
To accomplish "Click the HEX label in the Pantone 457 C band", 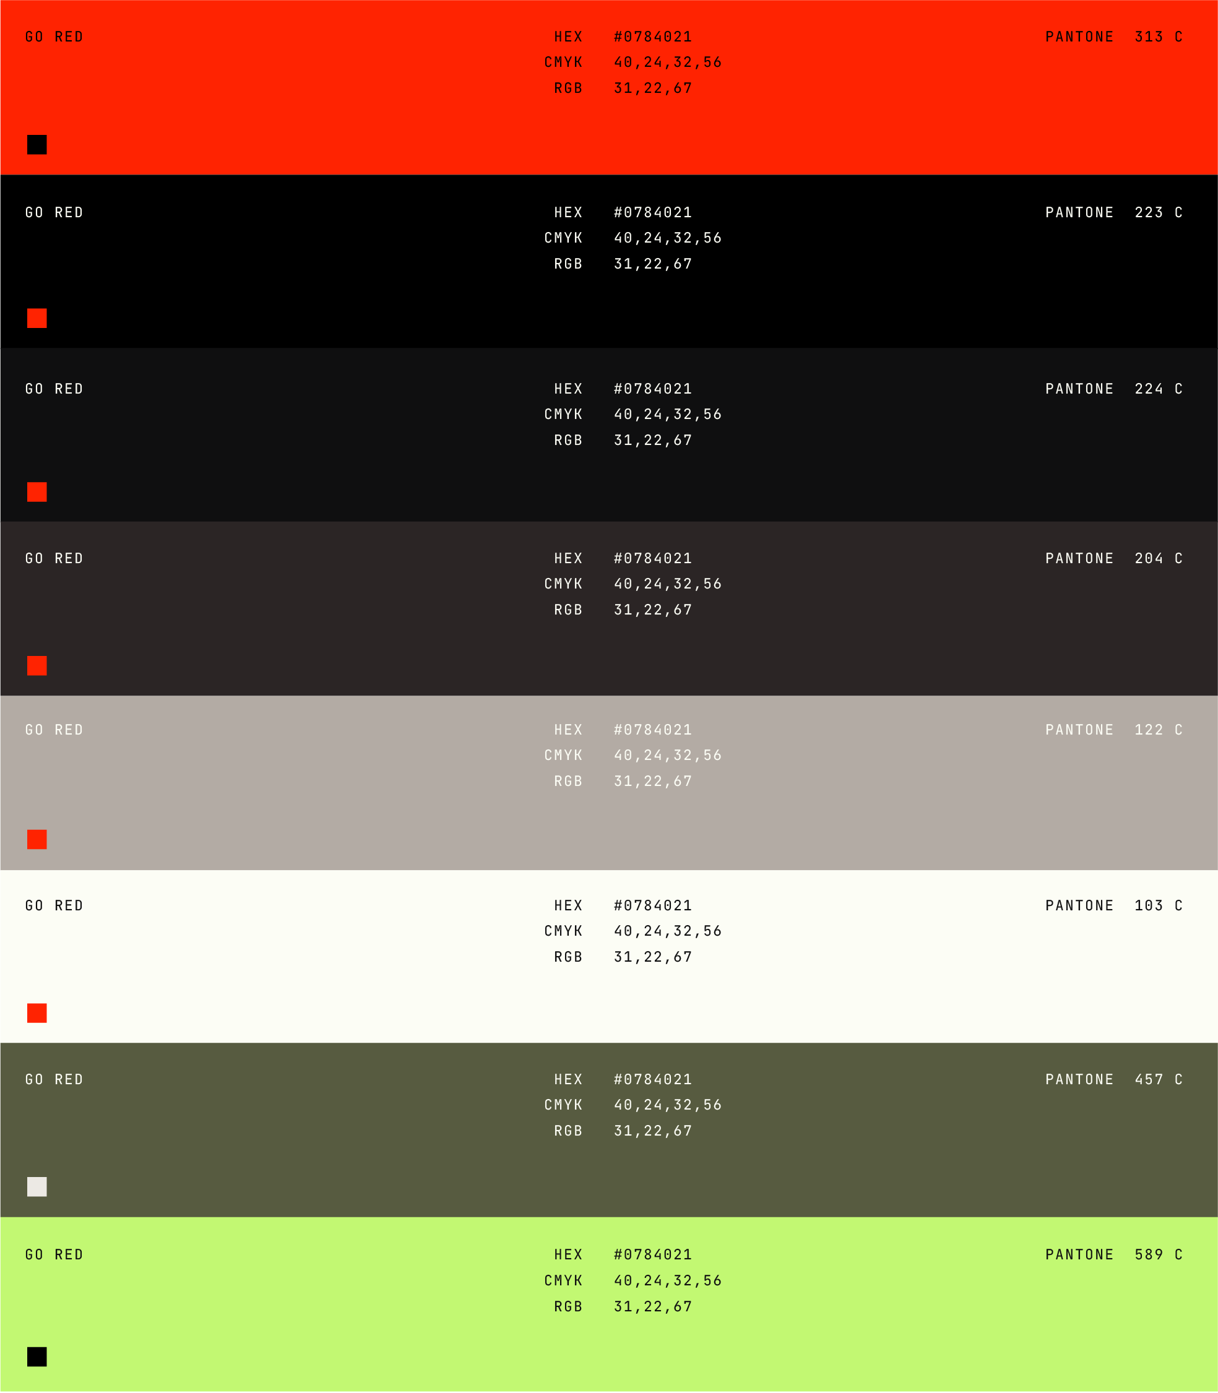I will tap(568, 1080).
